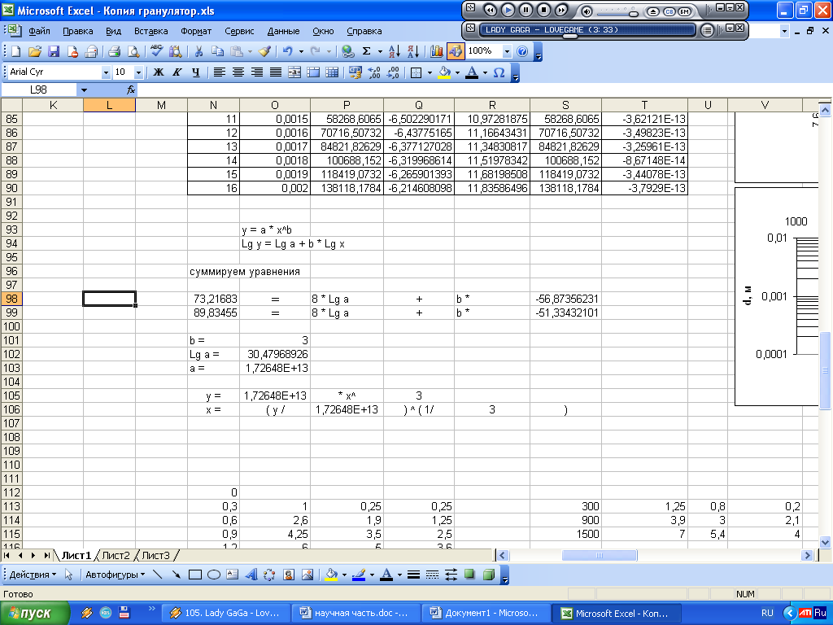Select the Rectangle drawing tool

tap(195, 575)
